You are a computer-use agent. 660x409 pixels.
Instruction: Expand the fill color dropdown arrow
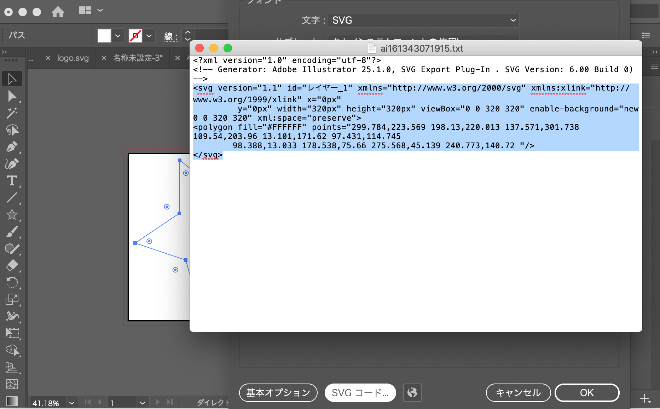pyautogui.click(x=118, y=36)
